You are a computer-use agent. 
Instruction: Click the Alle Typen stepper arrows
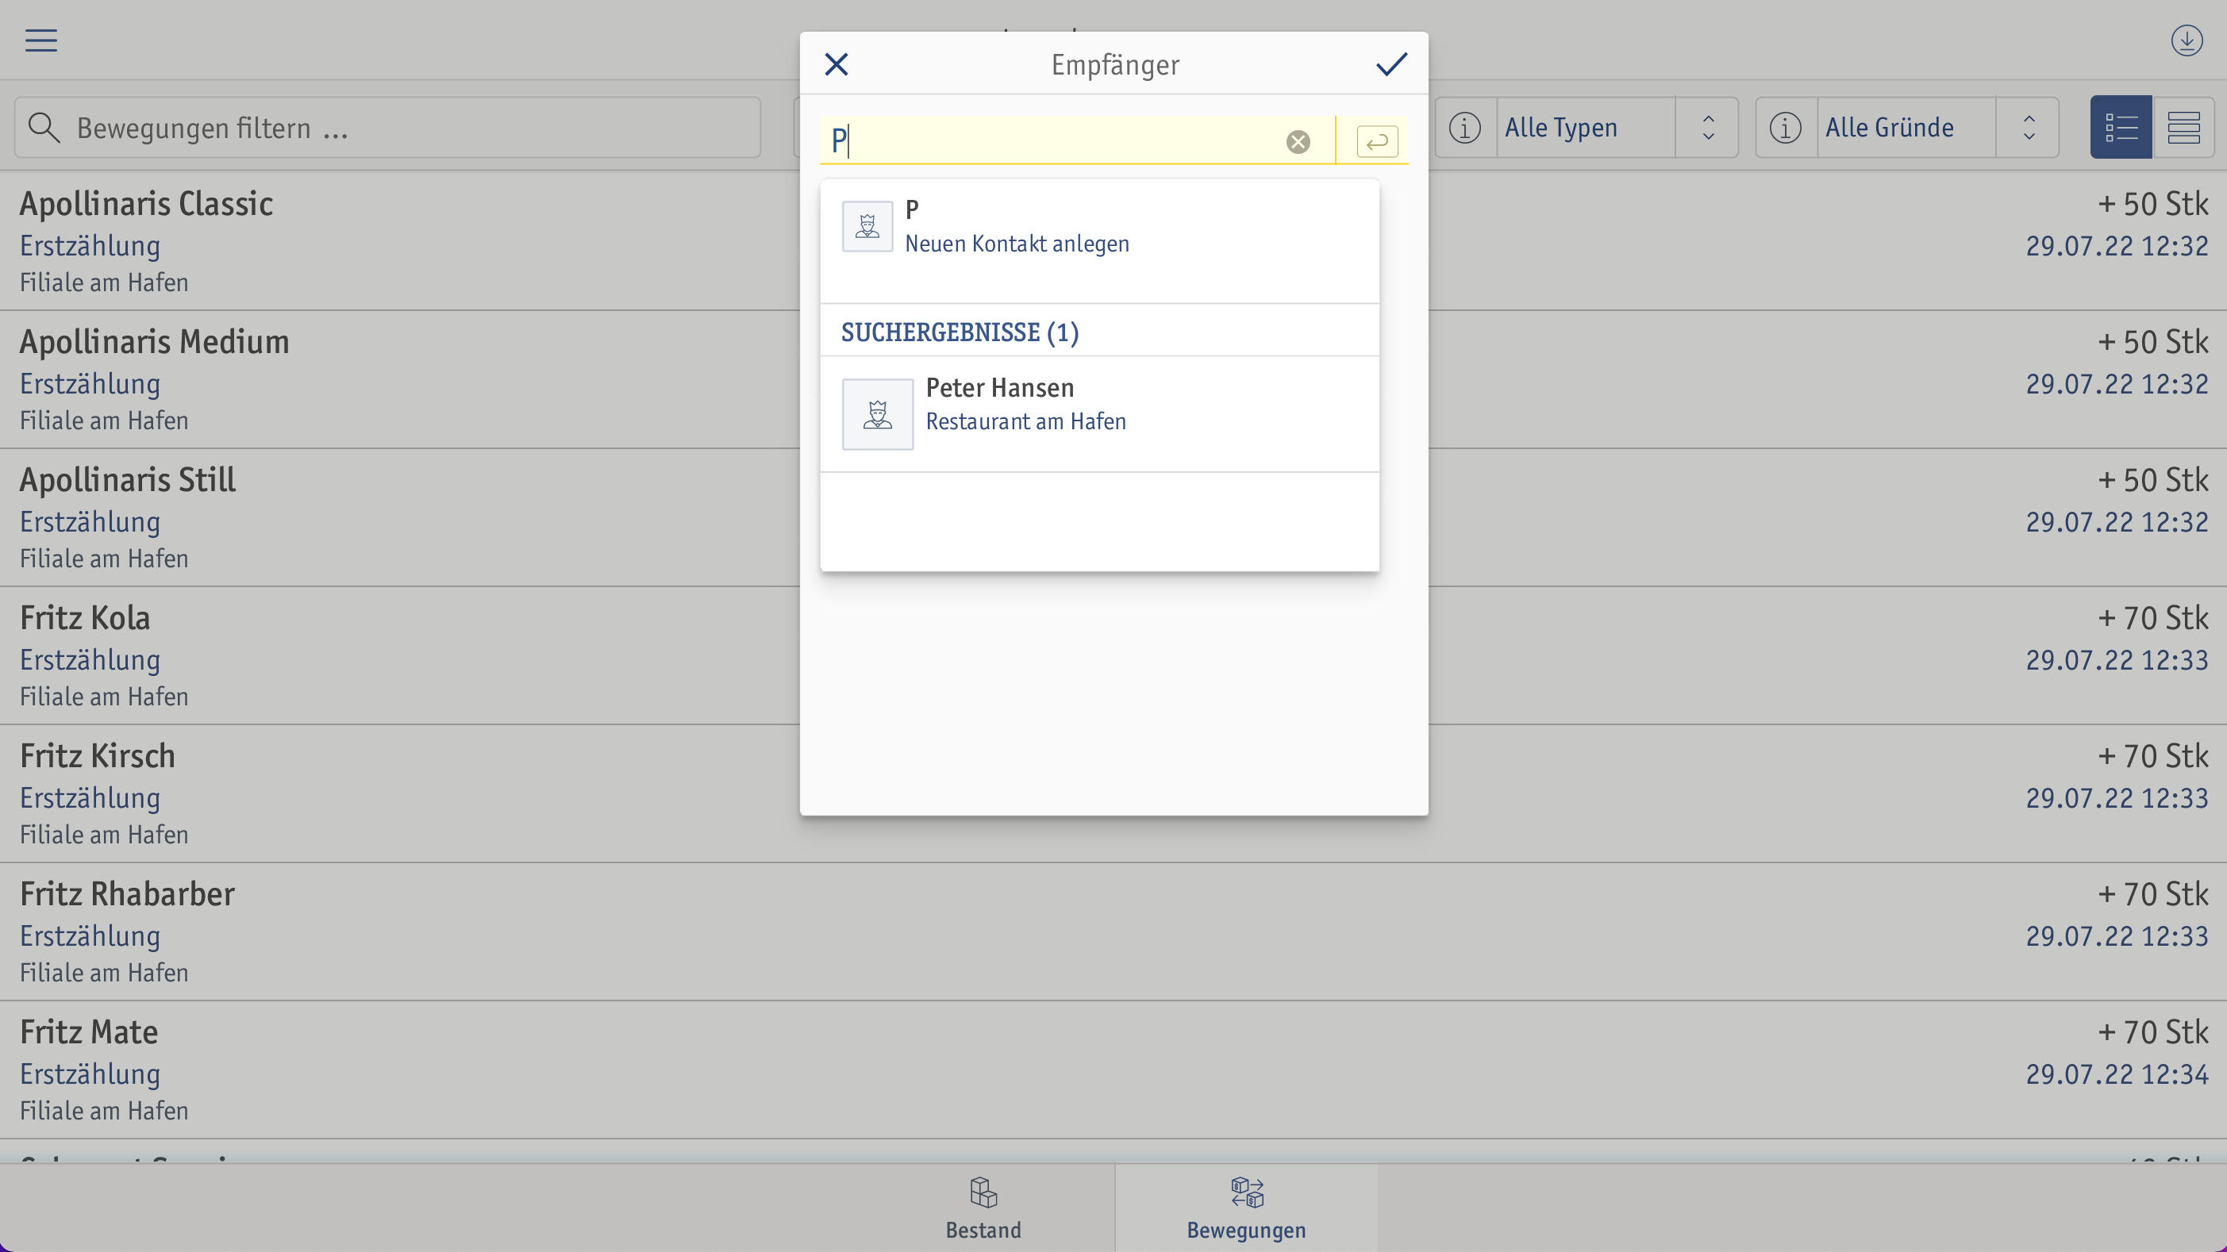[1707, 128]
